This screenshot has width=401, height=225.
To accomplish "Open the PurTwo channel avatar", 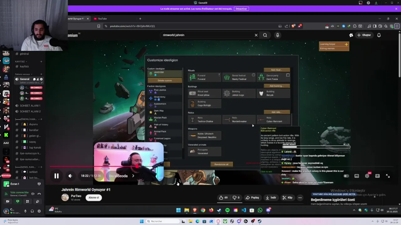I will (65, 197).
